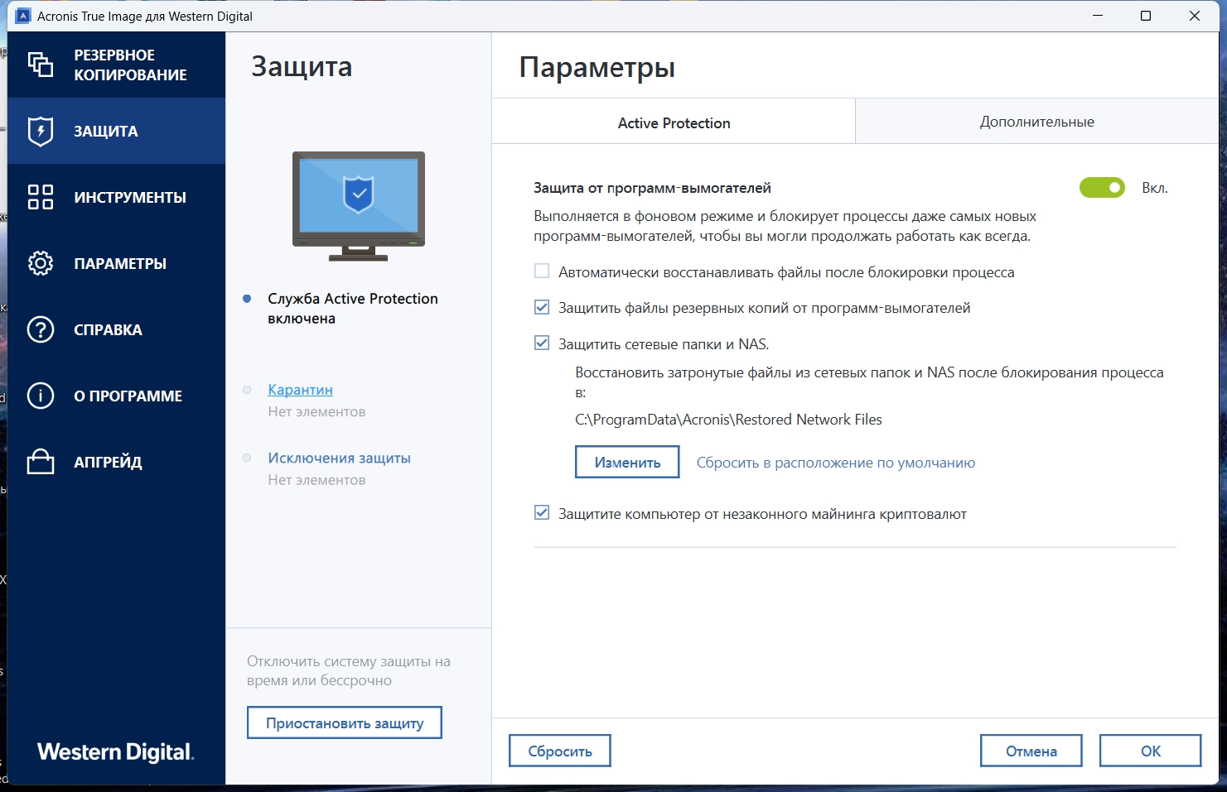Screen dimensions: 1227x792
Task: Open the АПГРЕЙД section
Action: [x=116, y=462]
